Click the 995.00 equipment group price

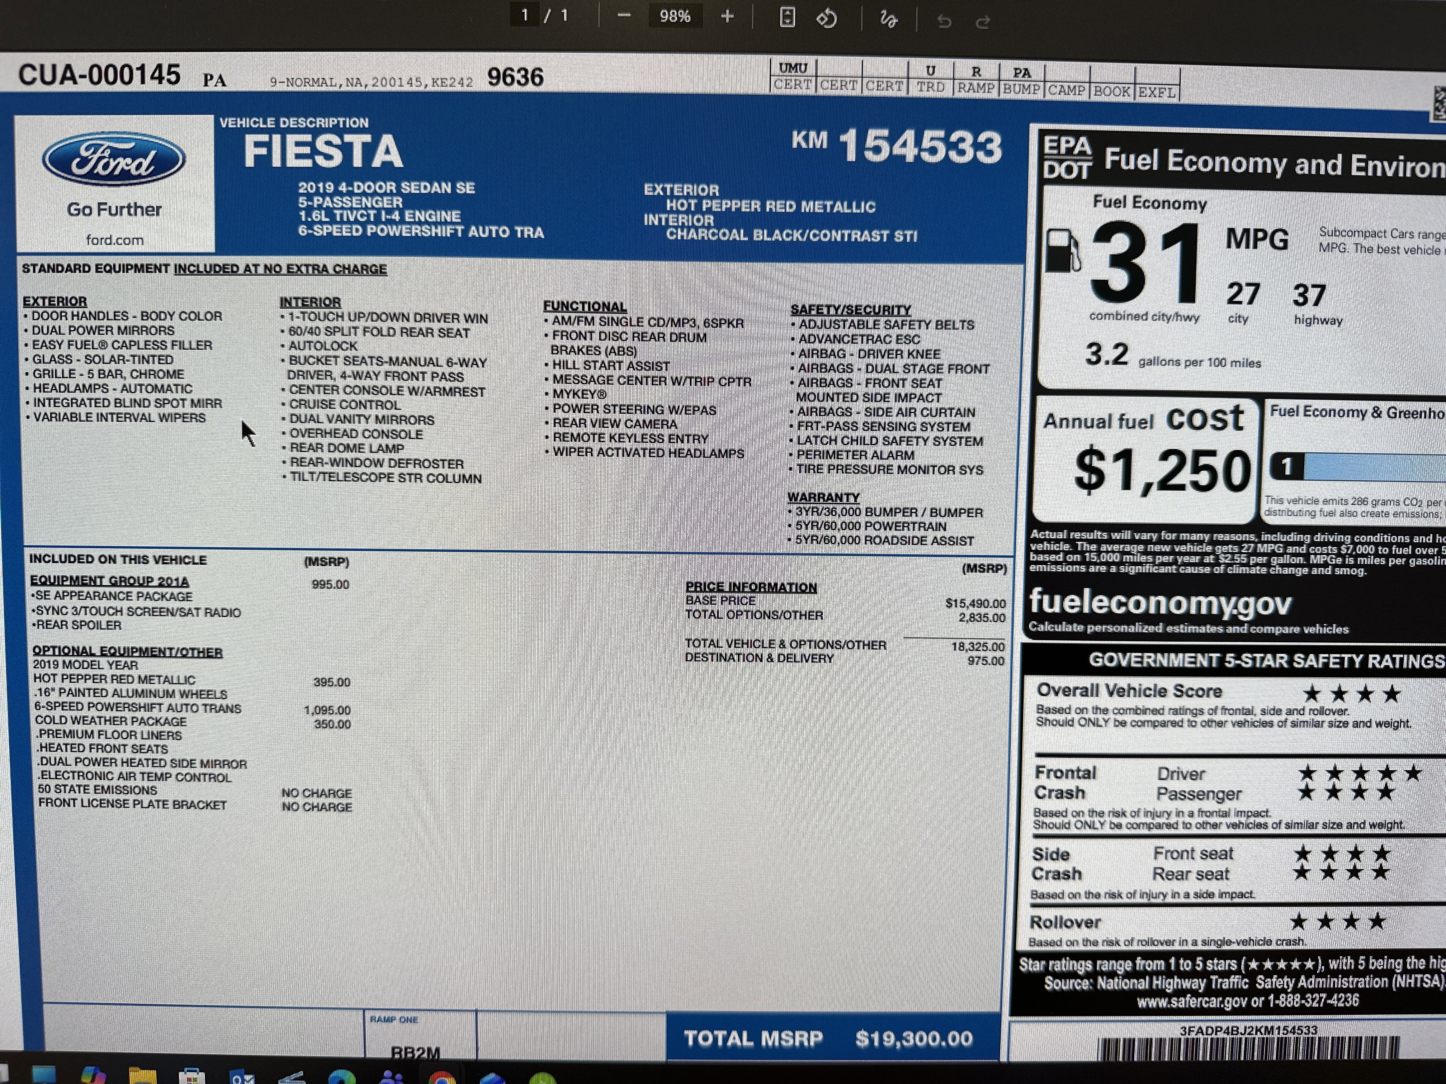(x=330, y=584)
